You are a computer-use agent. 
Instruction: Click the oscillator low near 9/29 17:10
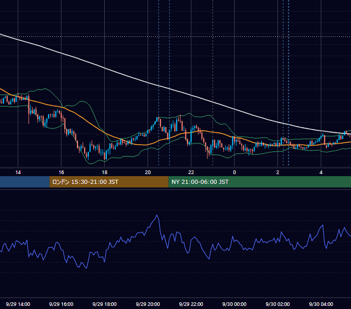click(86, 268)
